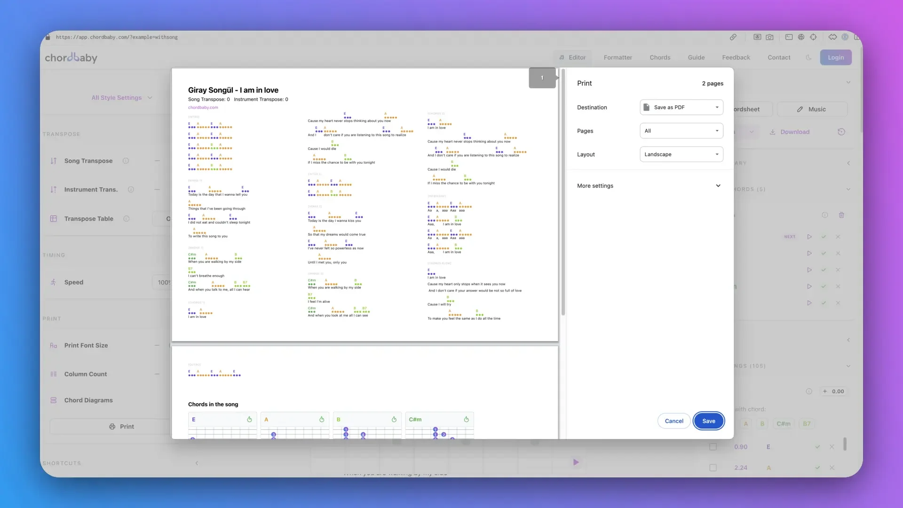Click the reset history icon beside Download

click(841, 132)
